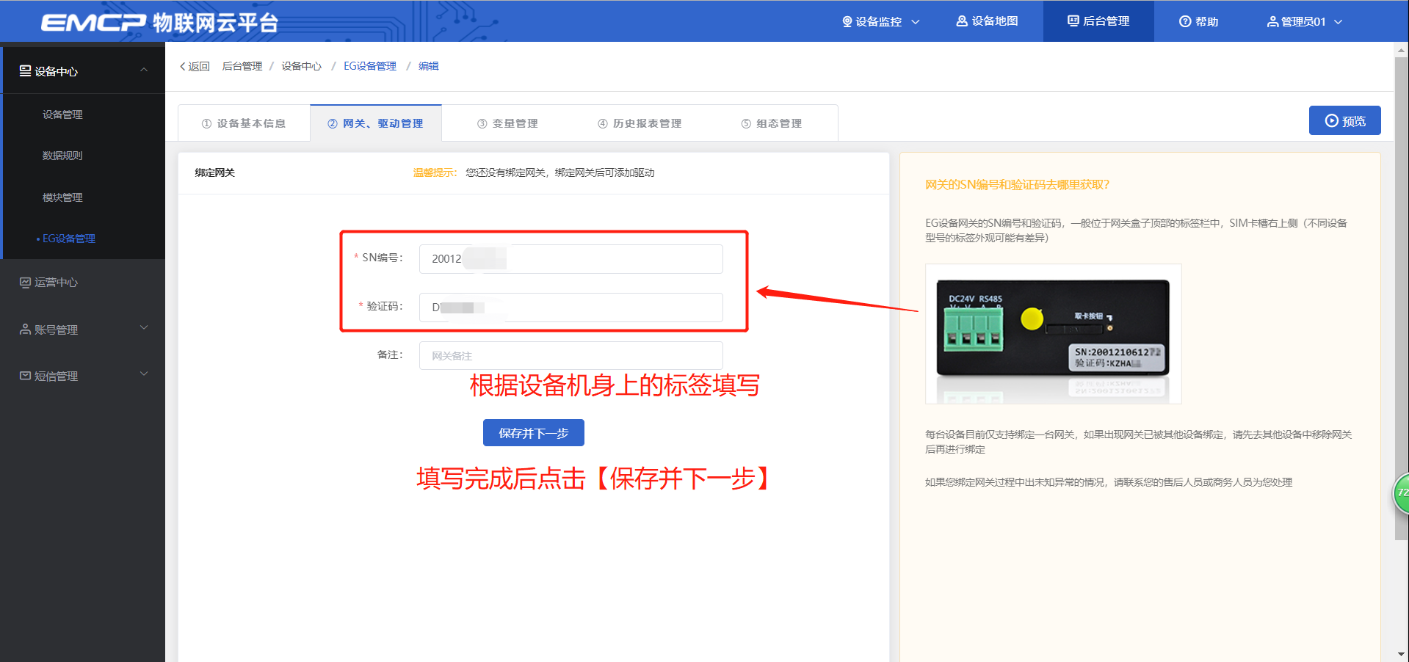Go back using the 返回 link
Screen dimensions: 1409x662
coord(195,66)
